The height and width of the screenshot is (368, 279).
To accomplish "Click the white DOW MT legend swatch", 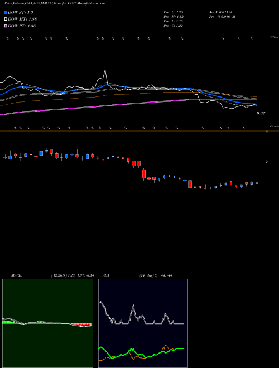I will pyautogui.click(x=6, y=19).
